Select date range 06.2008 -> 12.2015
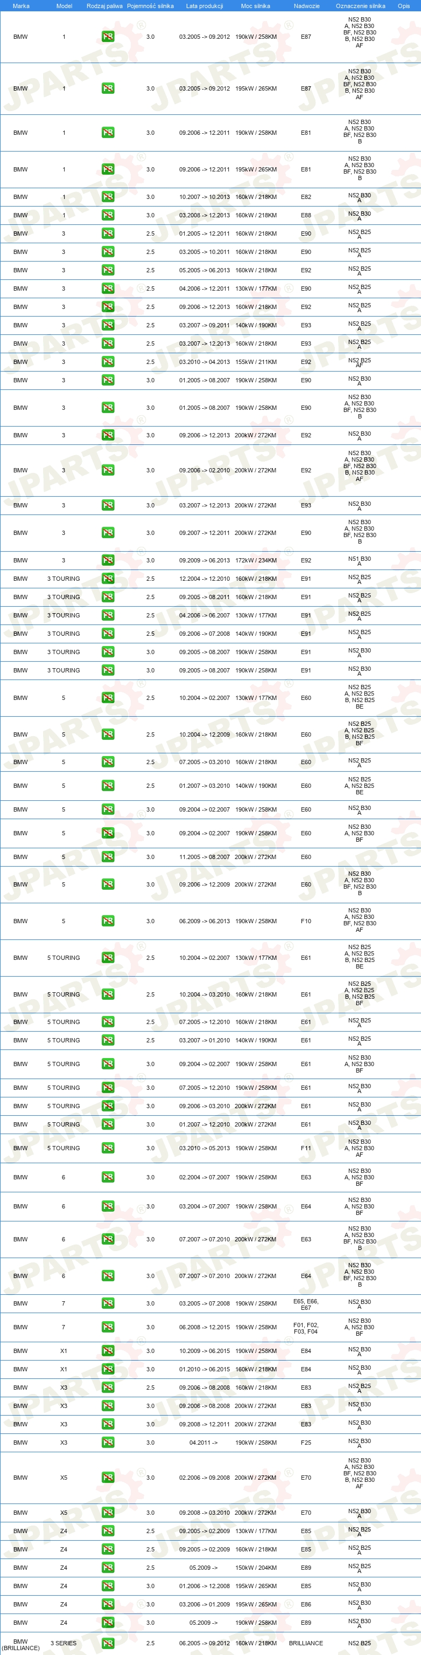Image resolution: width=421 pixels, height=1655 pixels. pos(204,1327)
